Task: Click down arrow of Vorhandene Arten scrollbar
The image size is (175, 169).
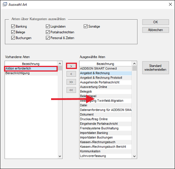Action: pyautogui.click(x=60, y=156)
